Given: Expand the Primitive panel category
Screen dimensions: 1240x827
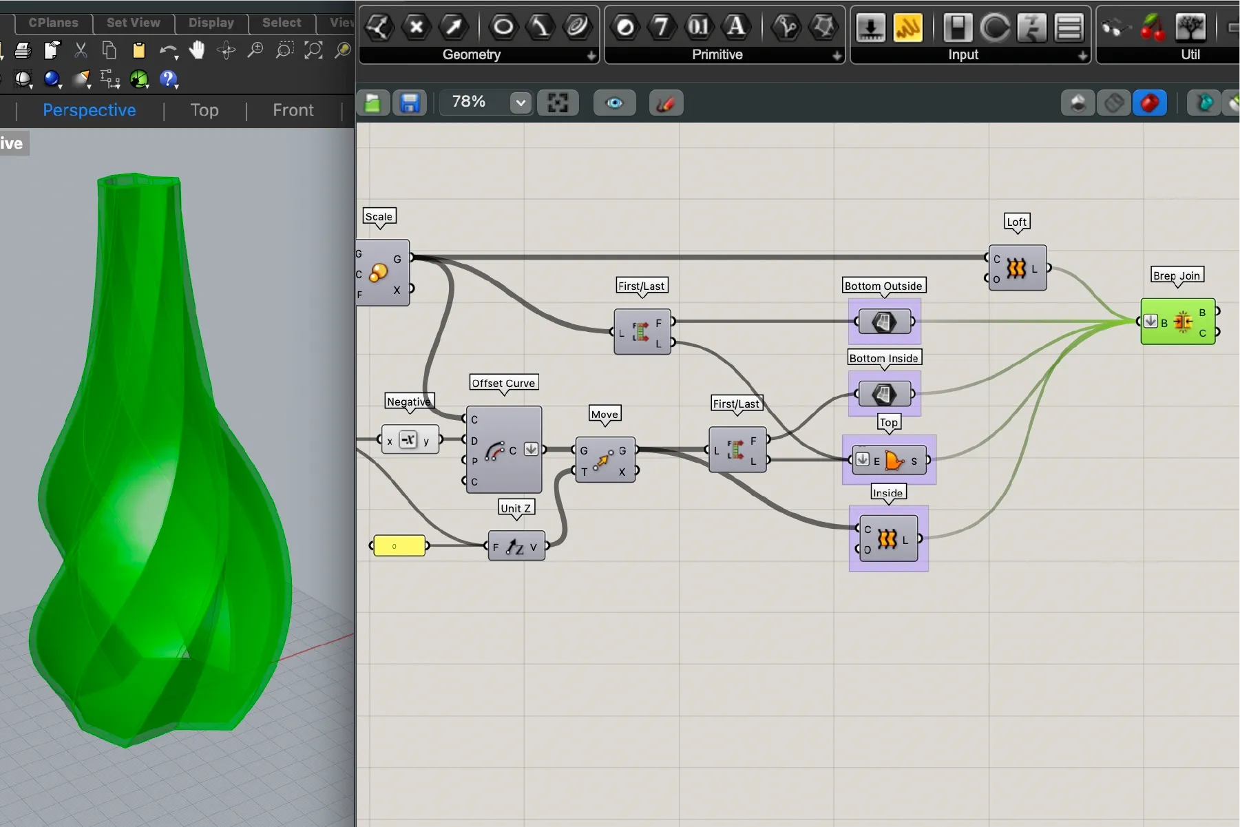Looking at the screenshot, I should coord(837,56).
